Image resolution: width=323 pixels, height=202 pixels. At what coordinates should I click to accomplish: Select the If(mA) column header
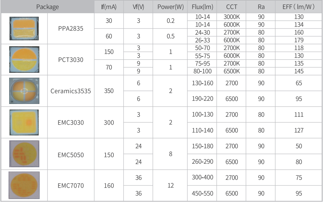pos(109,7)
